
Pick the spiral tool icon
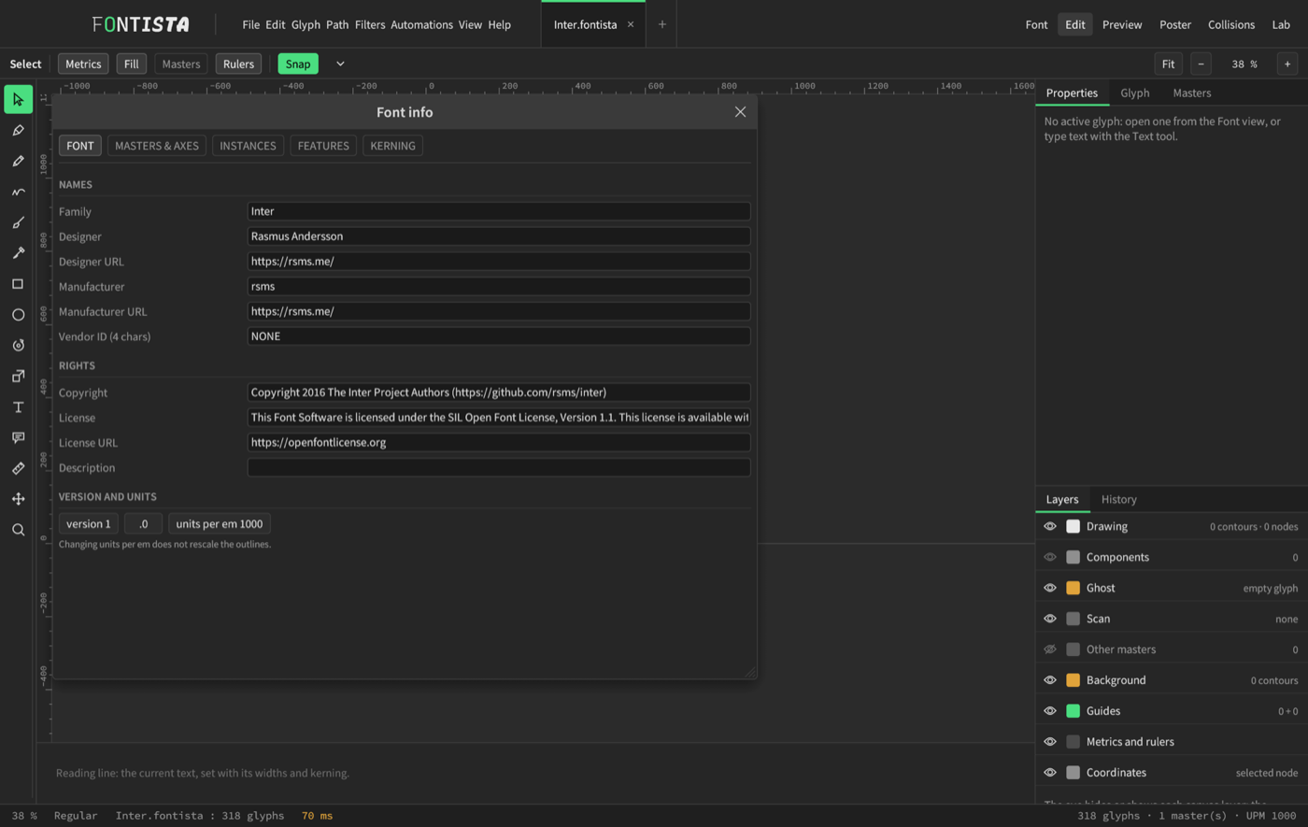pos(18,346)
